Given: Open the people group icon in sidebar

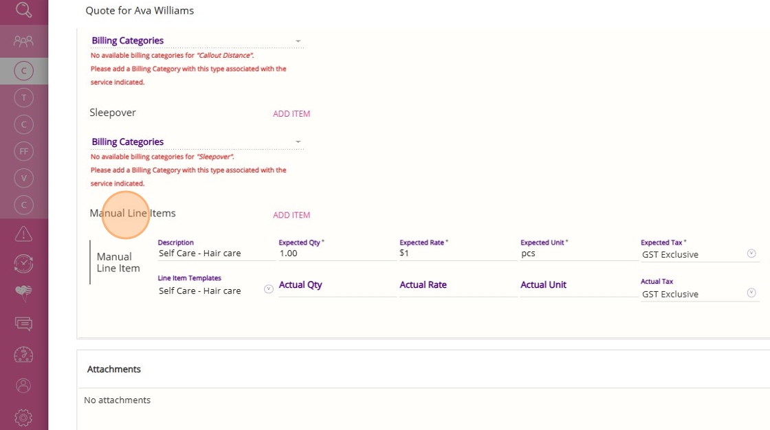Looking at the screenshot, I should click(23, 41).
